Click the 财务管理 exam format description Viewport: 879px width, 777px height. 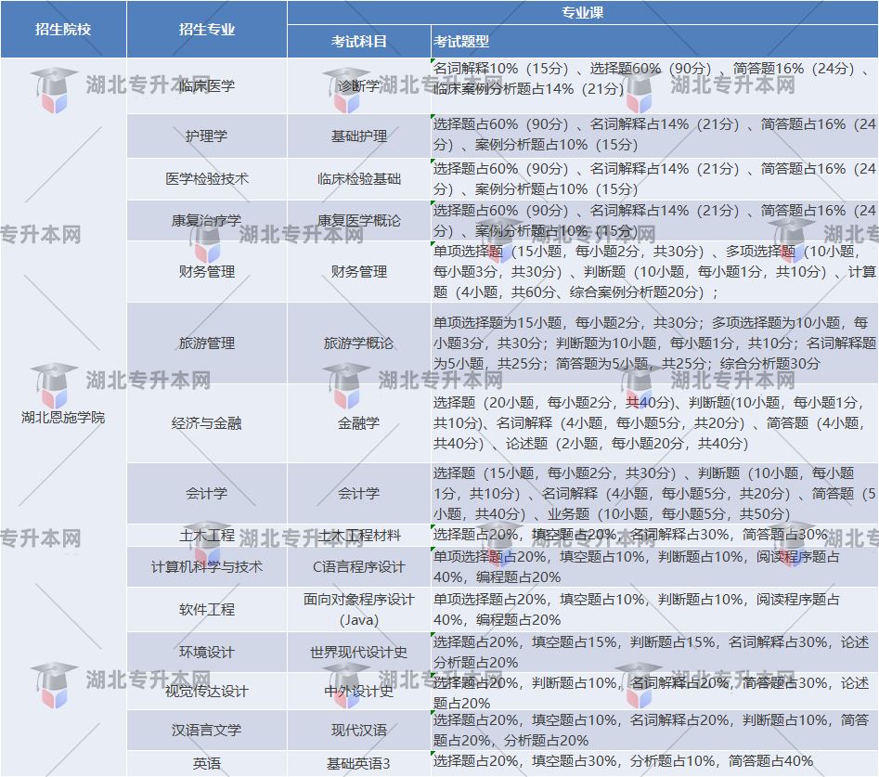pos(654,271)
